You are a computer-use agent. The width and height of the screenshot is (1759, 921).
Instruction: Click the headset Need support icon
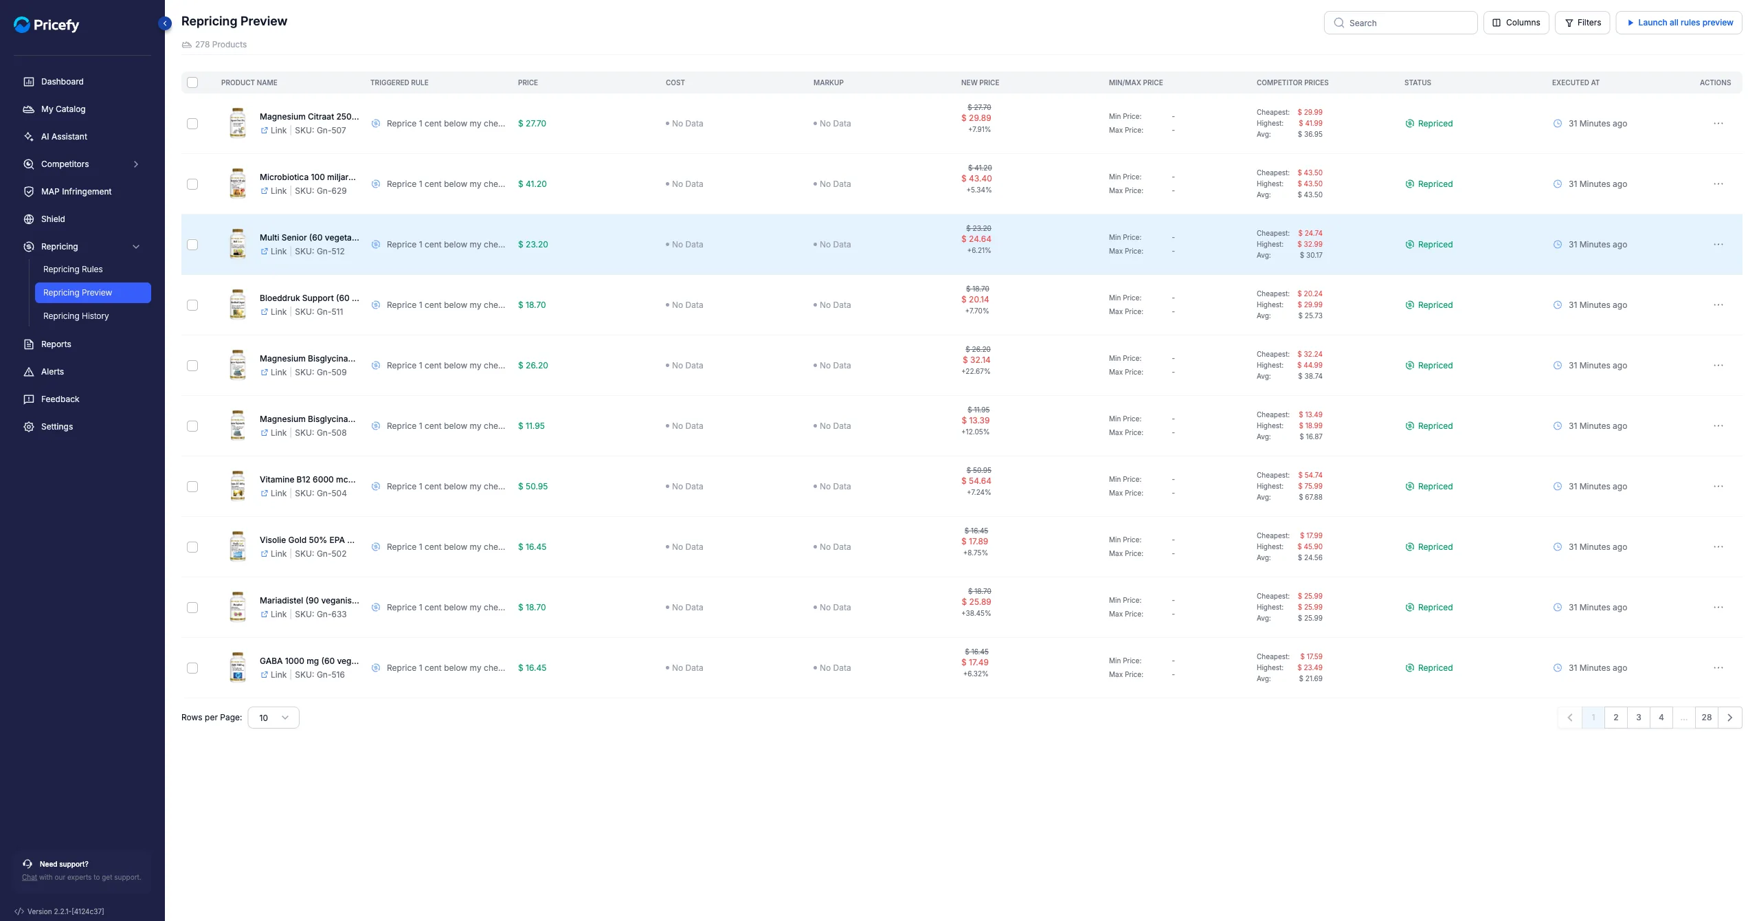tap(27, 864)
